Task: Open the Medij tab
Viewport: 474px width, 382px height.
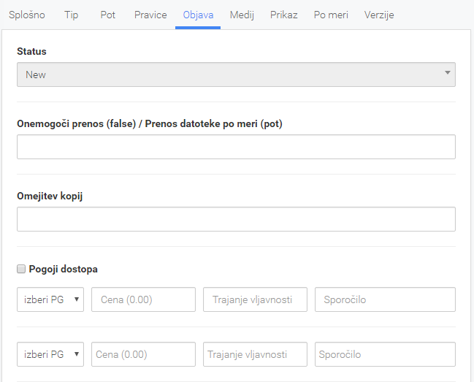Action: click(242, 15)
